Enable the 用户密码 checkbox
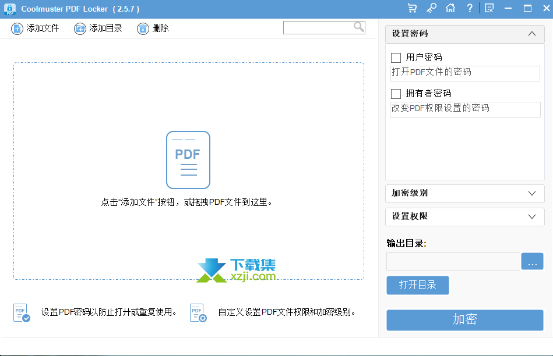 point(396,58)
